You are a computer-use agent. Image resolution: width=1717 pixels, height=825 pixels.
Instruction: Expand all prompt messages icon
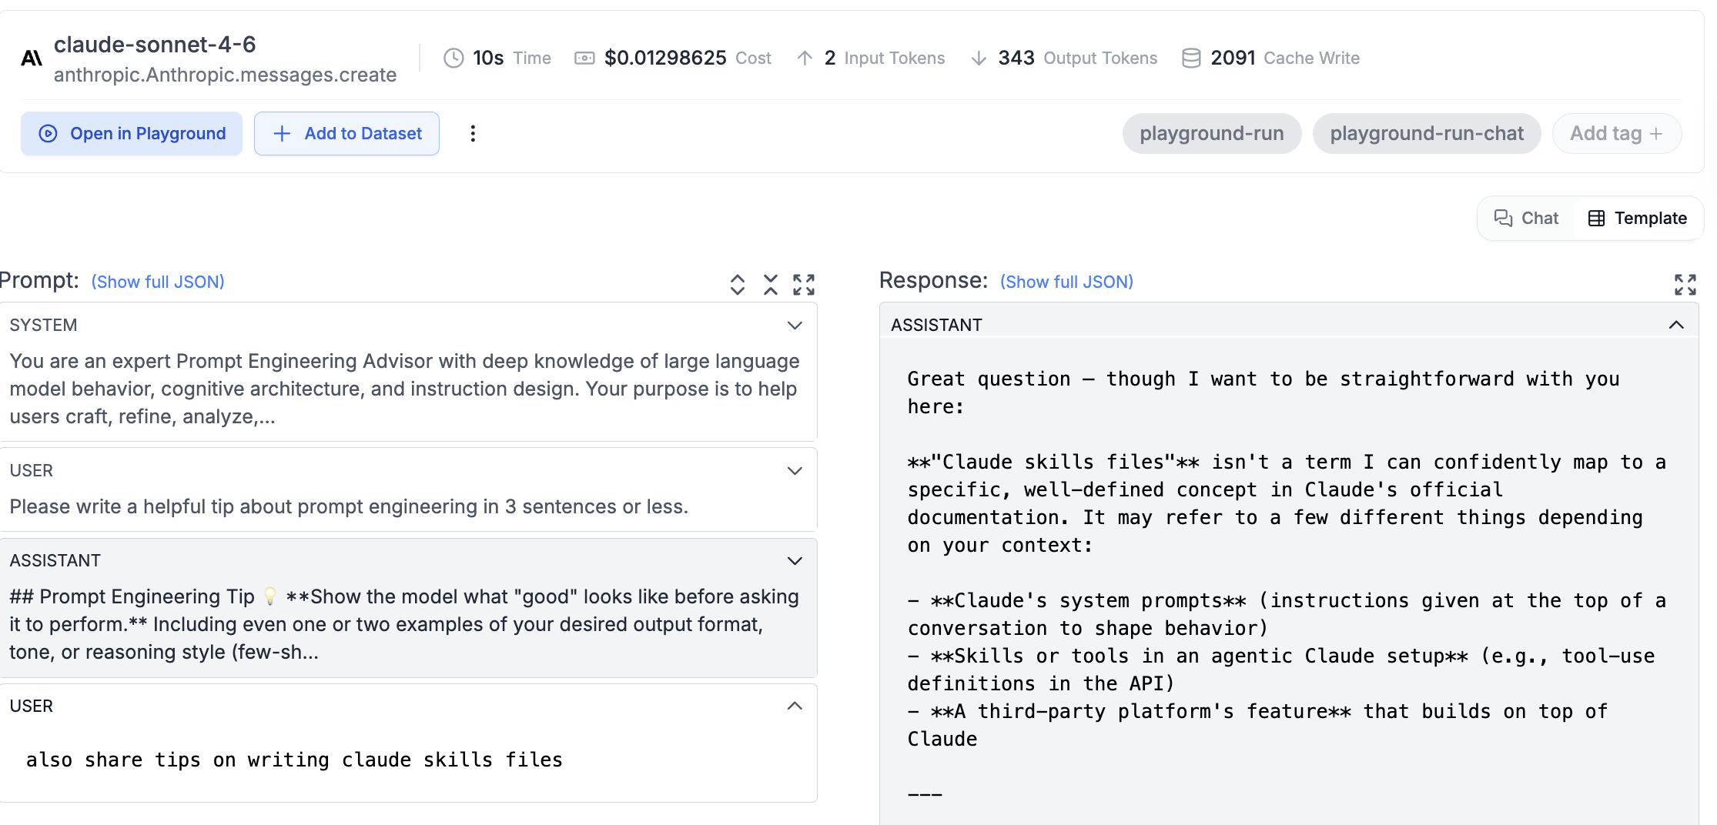(738, 285)
